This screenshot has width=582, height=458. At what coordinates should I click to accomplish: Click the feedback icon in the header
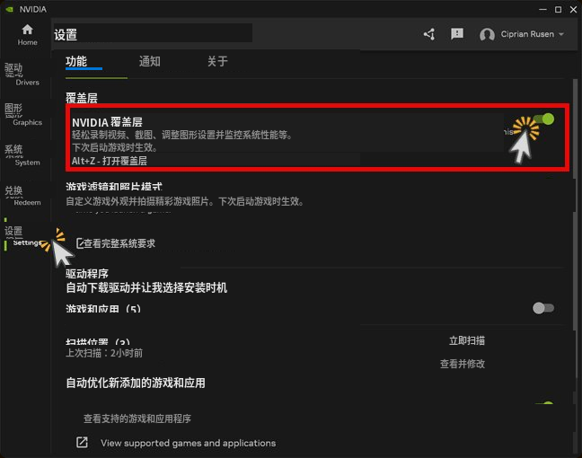(x=457, y=34)
